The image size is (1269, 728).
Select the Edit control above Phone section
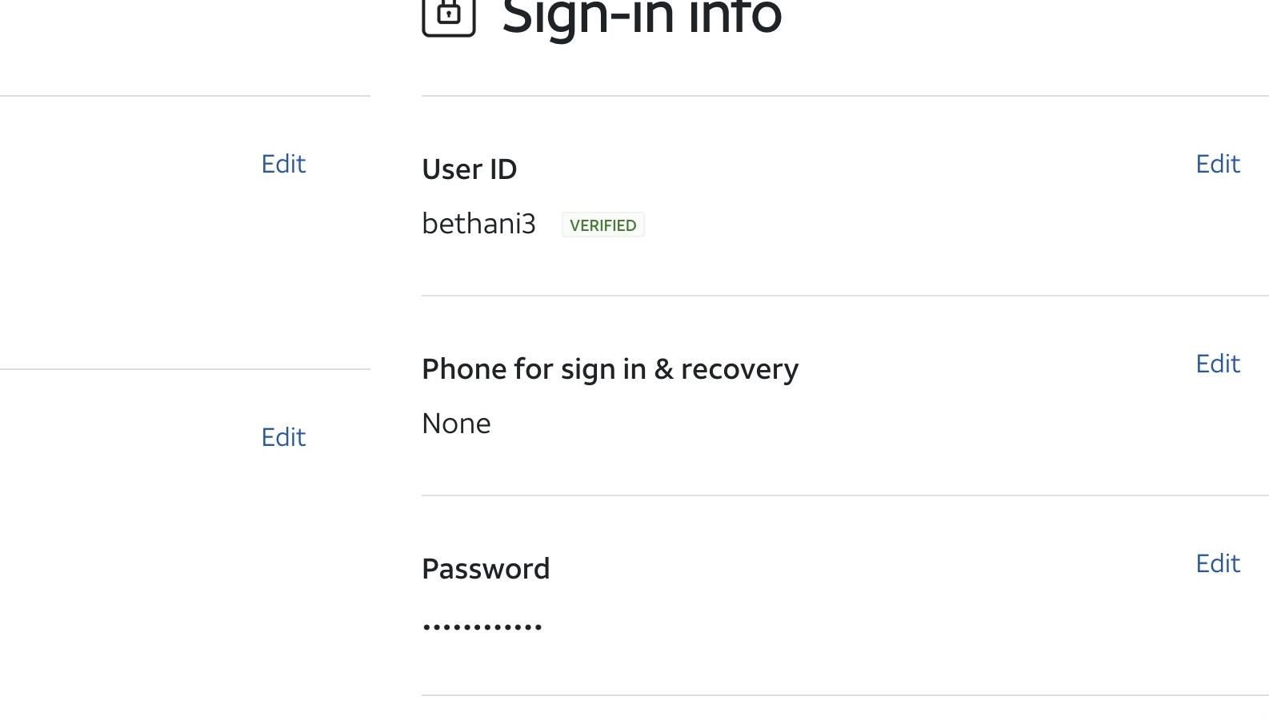point(1217,164)
